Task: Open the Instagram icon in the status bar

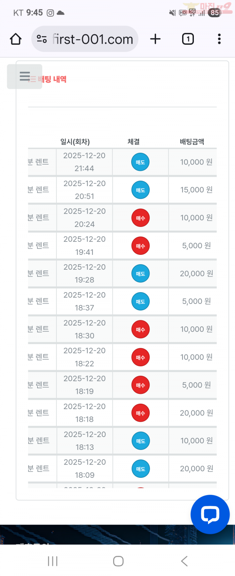Action: [x=50, y=13]
